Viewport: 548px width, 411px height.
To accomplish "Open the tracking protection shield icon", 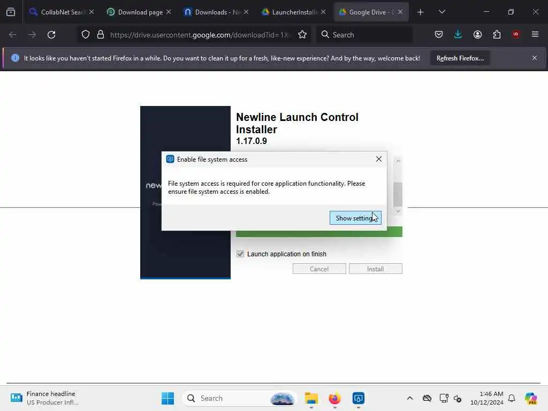I will [x=86, y=35].
